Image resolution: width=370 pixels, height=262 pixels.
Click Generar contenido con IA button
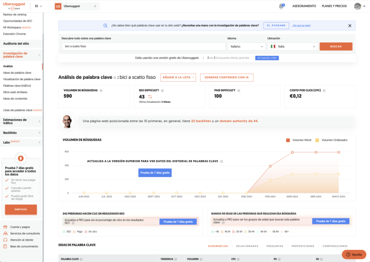[x=226, y=77]
